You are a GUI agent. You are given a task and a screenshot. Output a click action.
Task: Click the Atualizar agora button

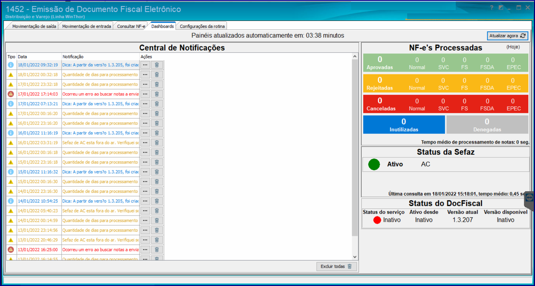coord(507,36)
